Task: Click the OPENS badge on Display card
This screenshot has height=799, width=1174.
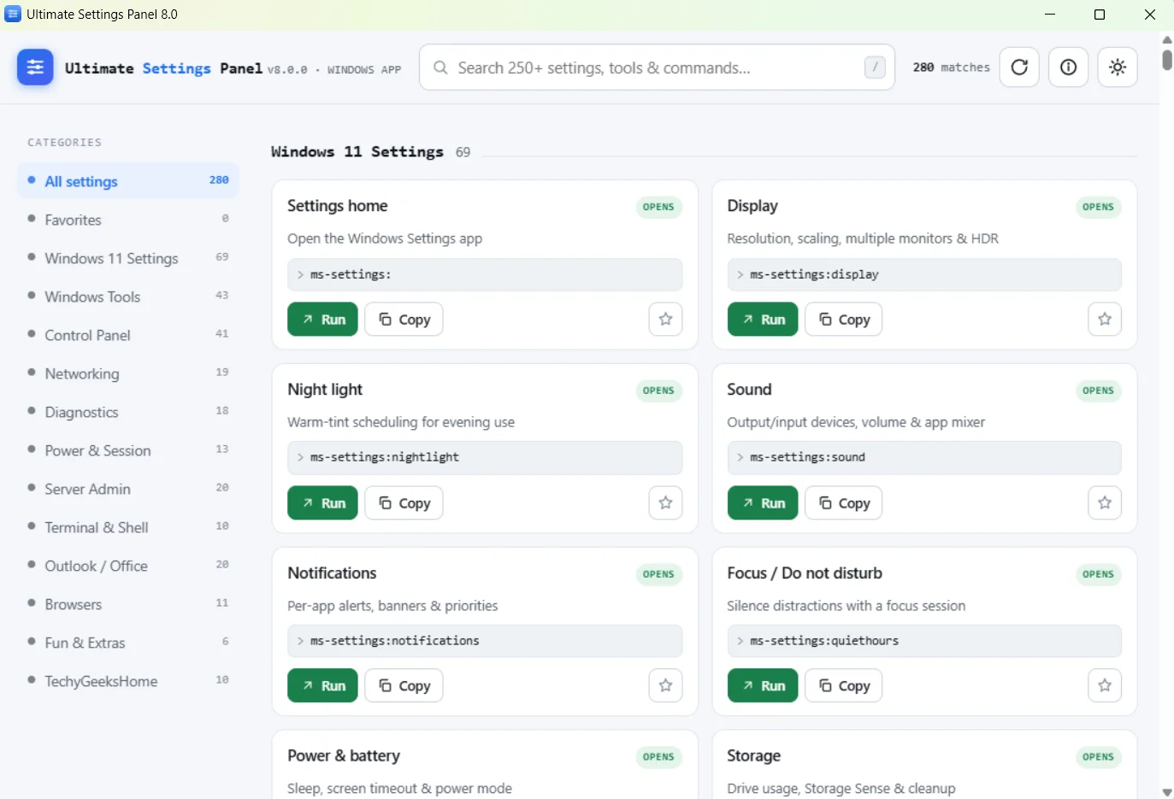Action: (x=1098, y=207)
